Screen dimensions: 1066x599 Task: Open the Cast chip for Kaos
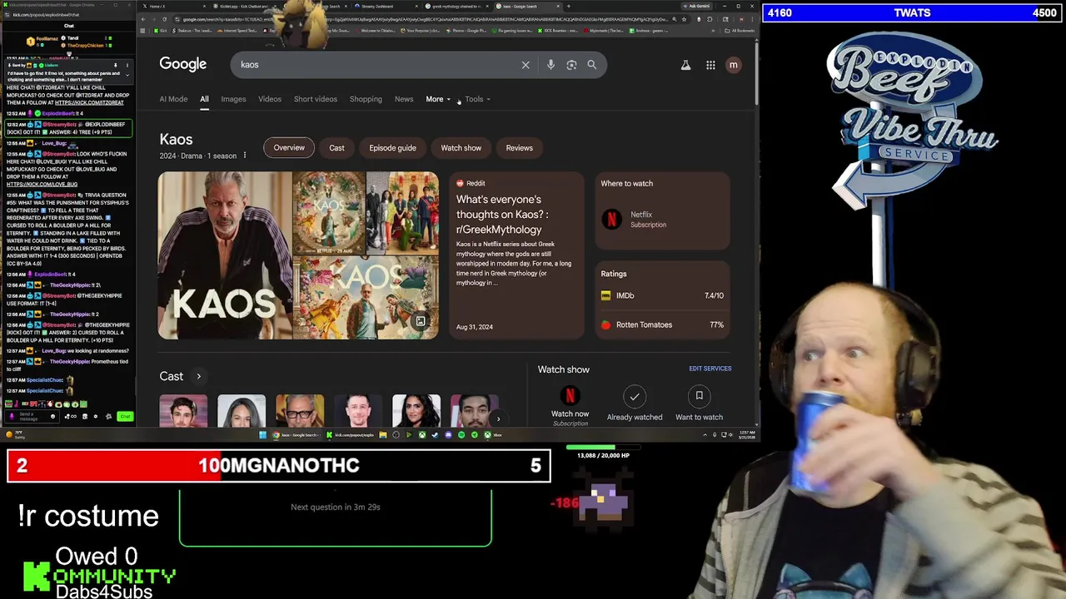[336, 148]
